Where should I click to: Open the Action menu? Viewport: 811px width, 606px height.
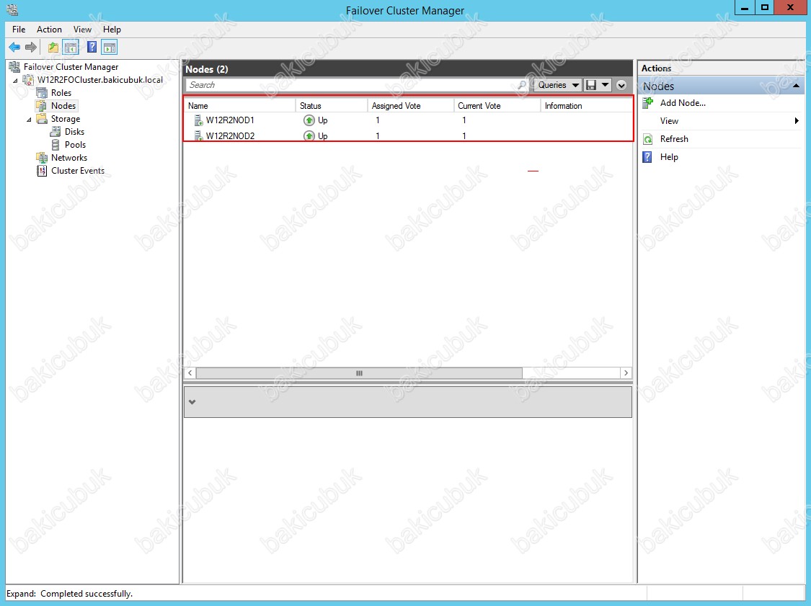click(49, 30)
